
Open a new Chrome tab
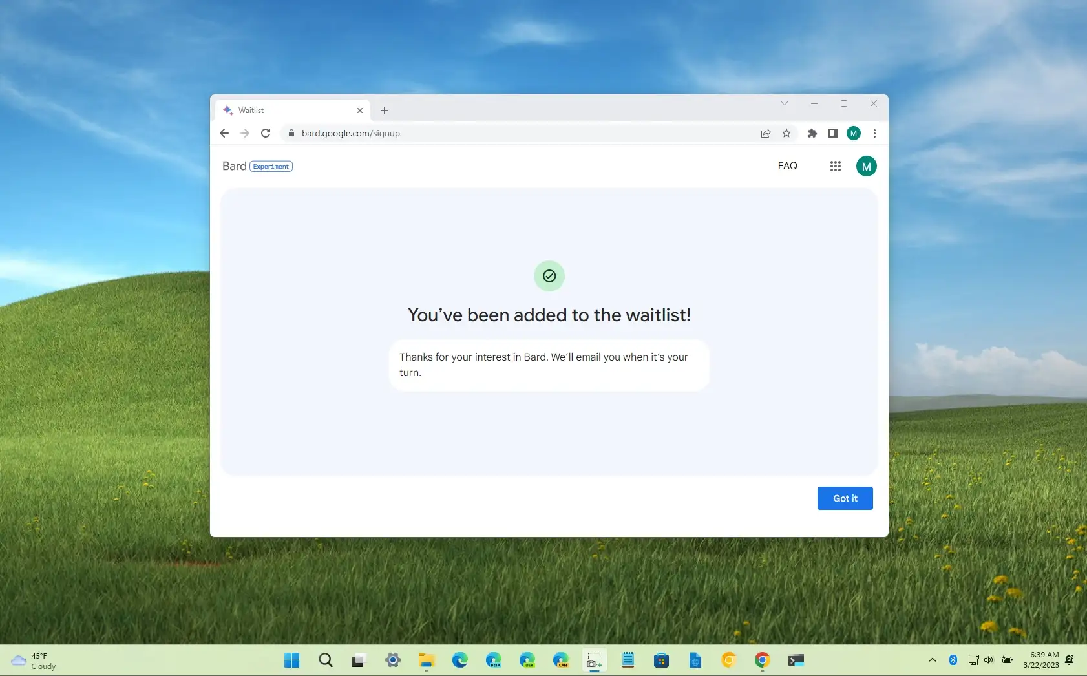(x=385, y=111)
